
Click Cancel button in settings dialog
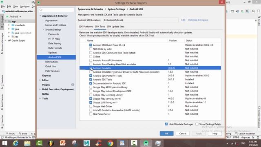click(x=183, y=134)
